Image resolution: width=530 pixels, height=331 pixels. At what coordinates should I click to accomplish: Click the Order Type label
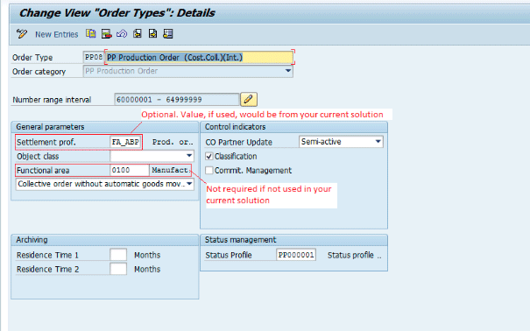32,58
